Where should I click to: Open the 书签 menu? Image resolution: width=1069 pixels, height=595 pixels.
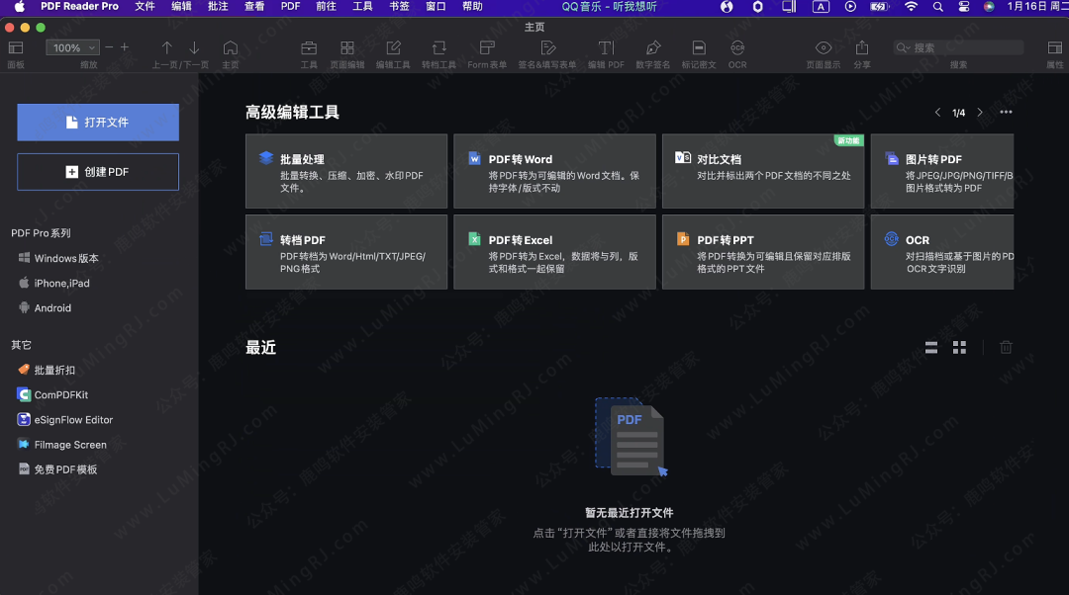pos(400,7)
